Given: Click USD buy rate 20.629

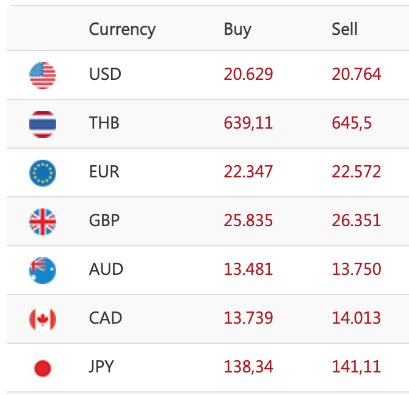Looking at the screenshot, I should 248,74.
